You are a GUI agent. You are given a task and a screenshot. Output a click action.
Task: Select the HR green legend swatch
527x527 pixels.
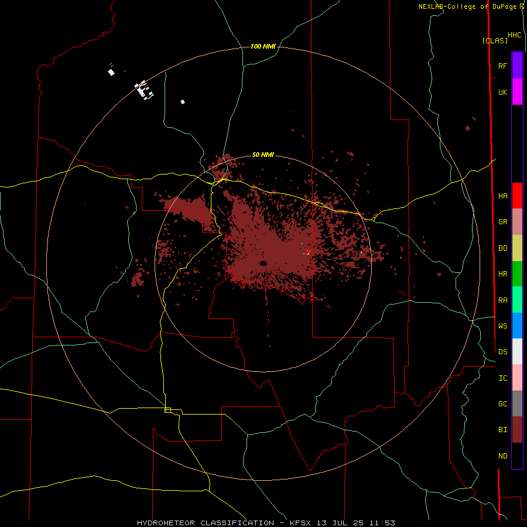pos(517,274)
